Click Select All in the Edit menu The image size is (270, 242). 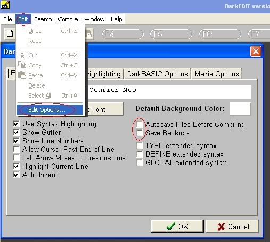coord(50,96)
